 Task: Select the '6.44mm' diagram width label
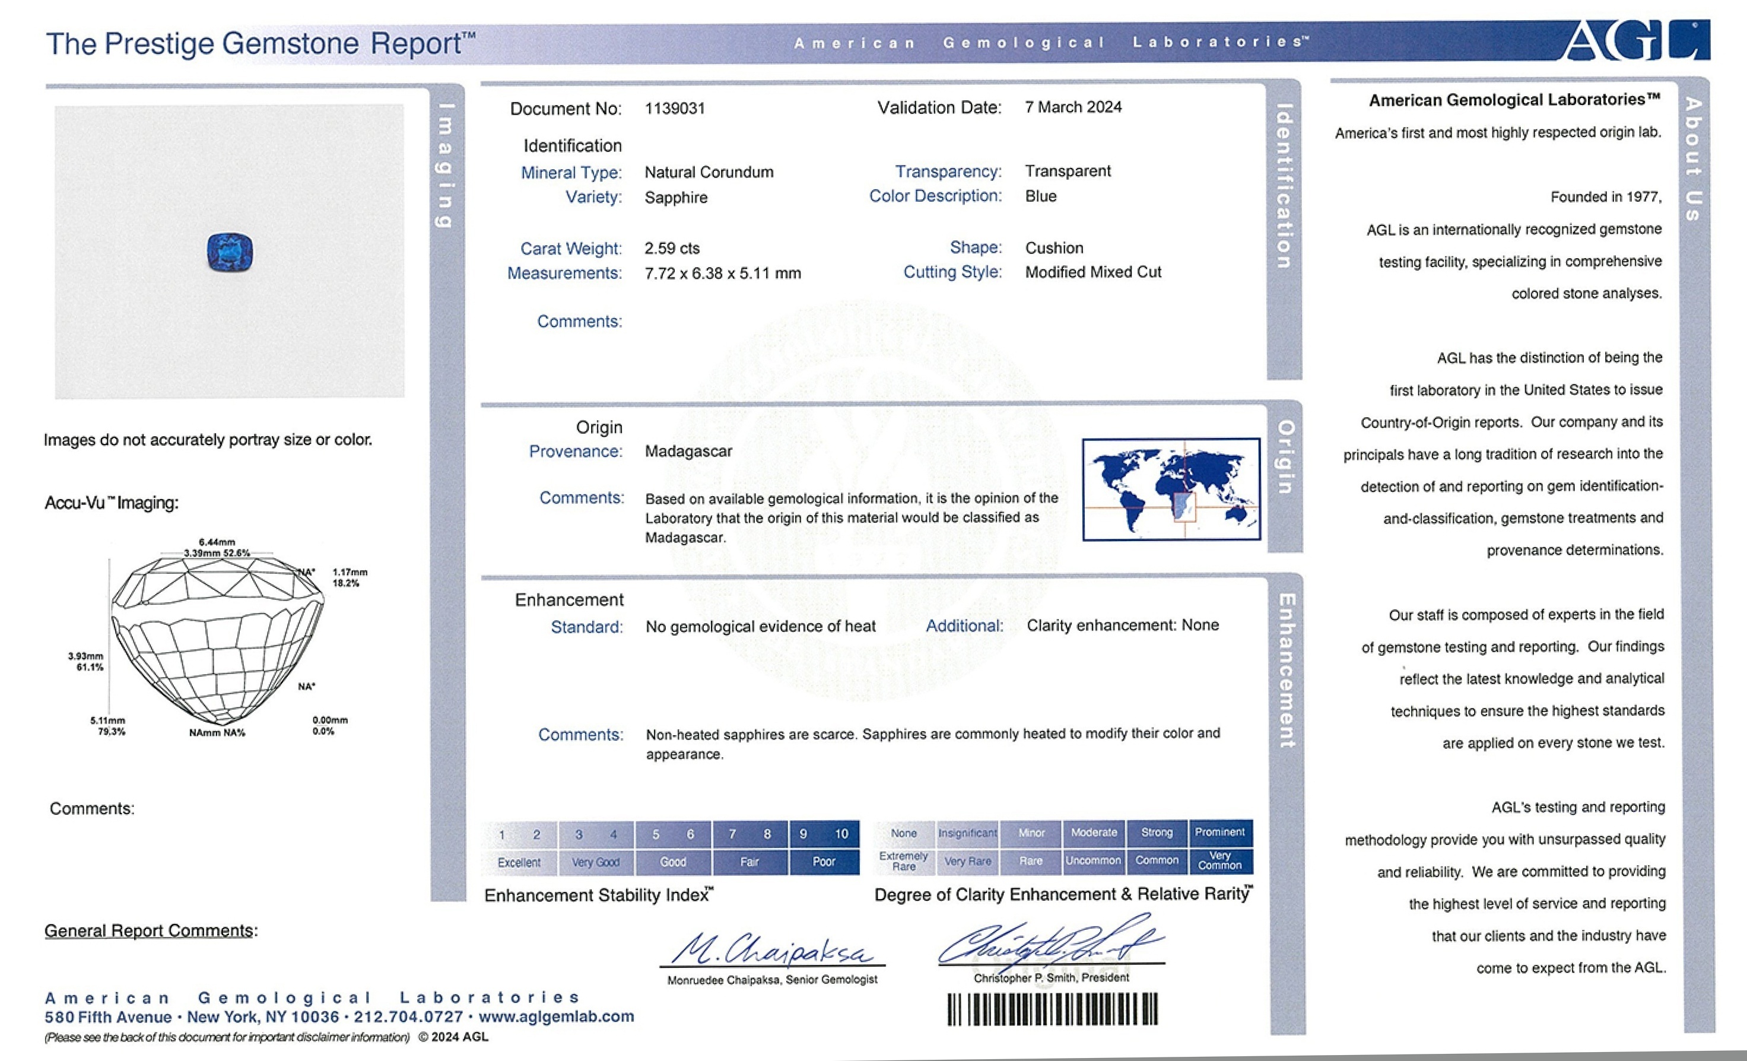pyautogui.click(x=217, y=542)
